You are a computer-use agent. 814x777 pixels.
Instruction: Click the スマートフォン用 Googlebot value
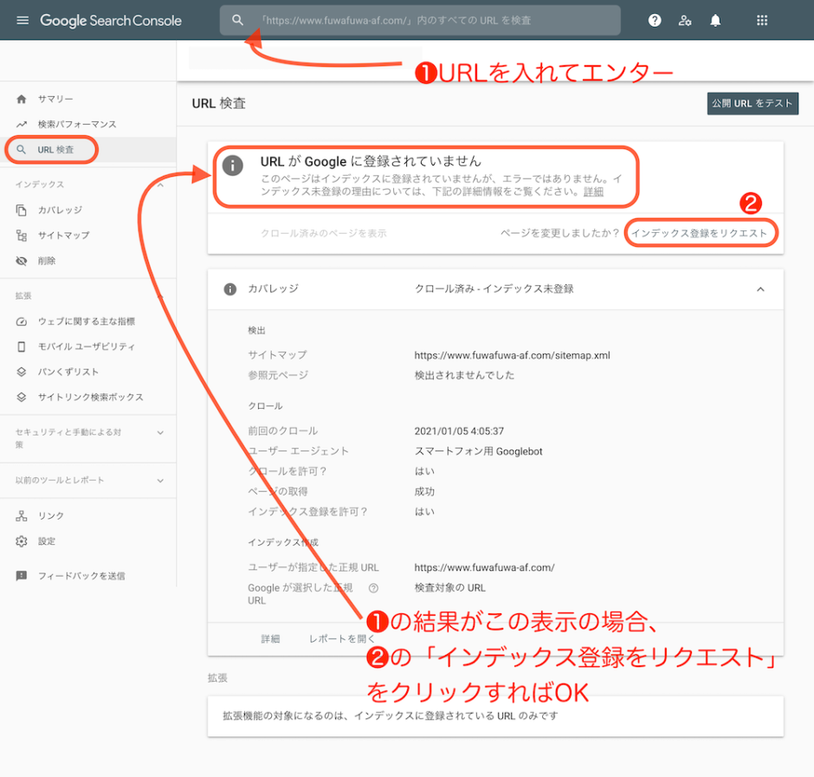click(478, 451)
